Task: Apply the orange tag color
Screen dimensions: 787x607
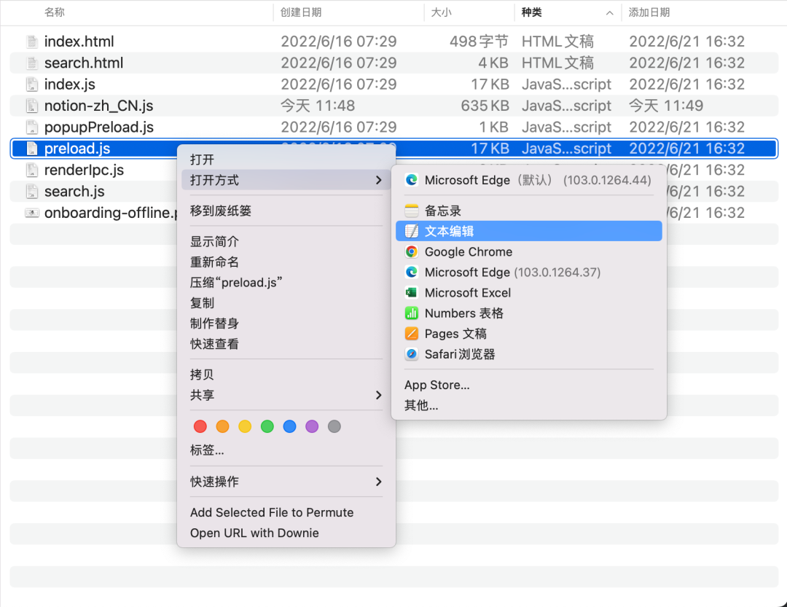Action: pyautogui.click(x=222, y=426)
